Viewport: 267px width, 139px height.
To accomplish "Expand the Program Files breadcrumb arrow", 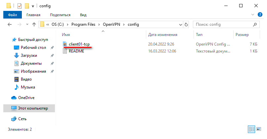I will (x=99, y=25).
